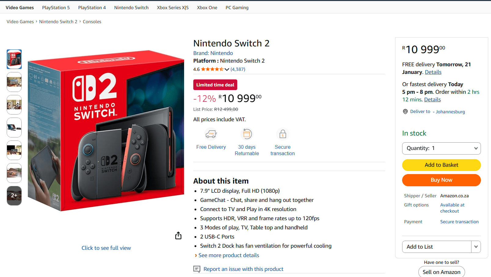Expand the Add to List chevron
491x277 pixels.
476,246
